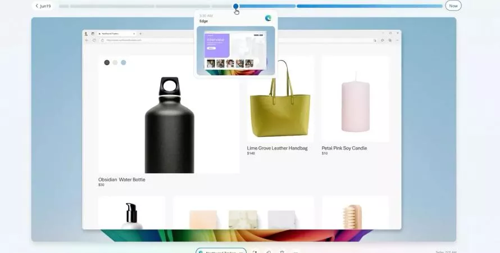Click the $10 price text
500x253 pixels.
point(325,153)
